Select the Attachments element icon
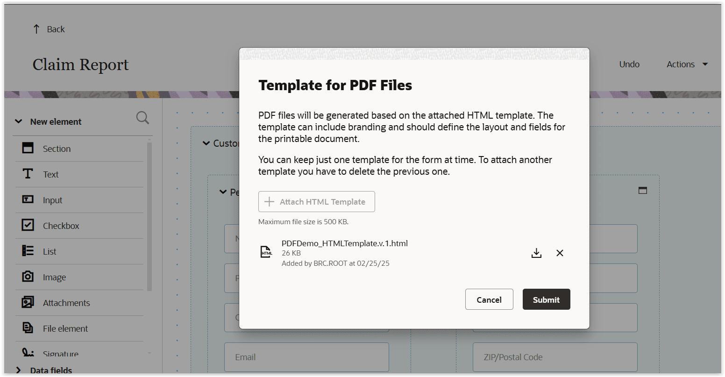 pyautogui.click(x=28, y=302)
